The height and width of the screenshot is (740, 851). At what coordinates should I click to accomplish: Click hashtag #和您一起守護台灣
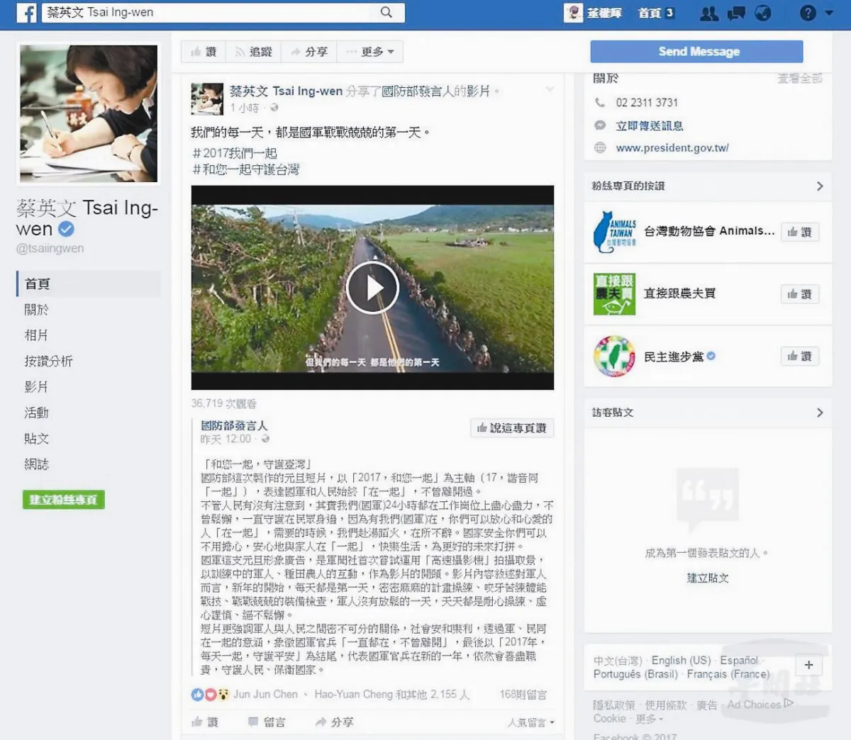[x=246, y=169]
